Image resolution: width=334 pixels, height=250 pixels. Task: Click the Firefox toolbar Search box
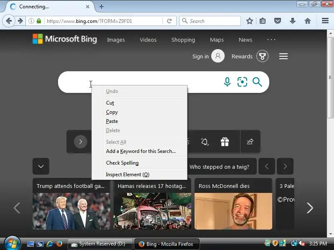(210, 21)
